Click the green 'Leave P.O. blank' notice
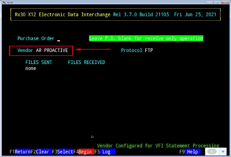This screenshot has width=231, height=157. coord(146,39)
